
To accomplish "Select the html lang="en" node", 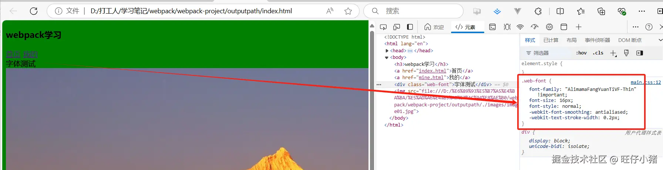I will [x=406, y=44].
